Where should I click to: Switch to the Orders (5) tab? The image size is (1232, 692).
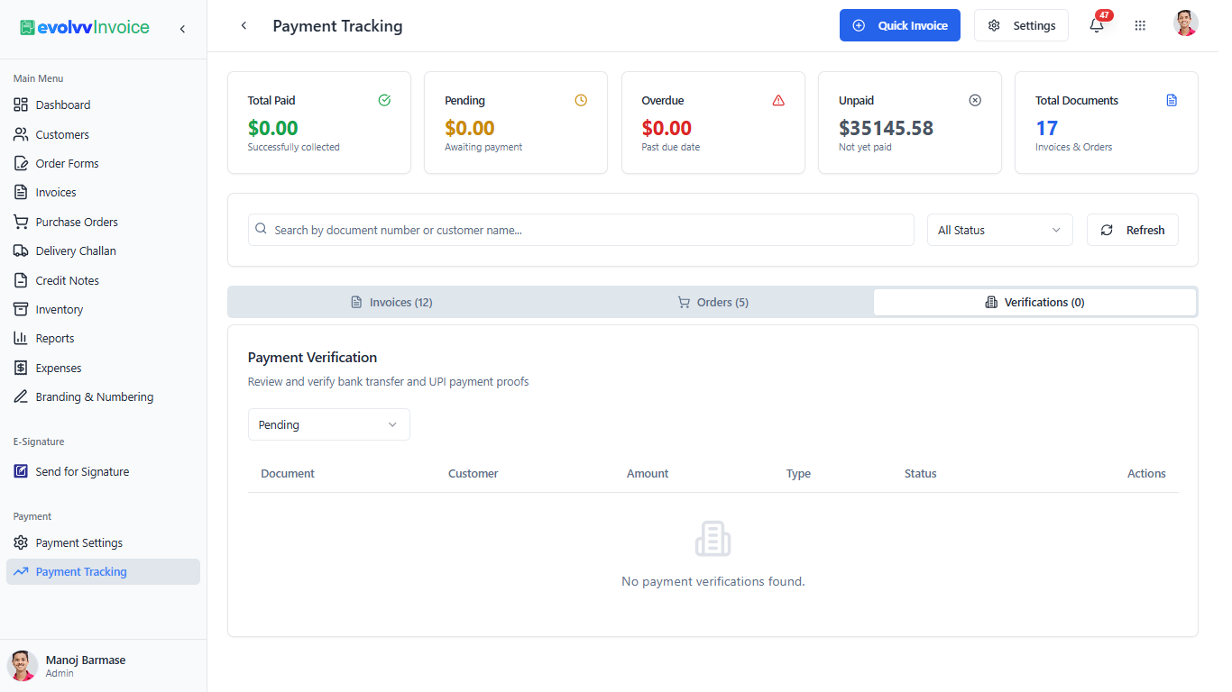click(x=713, y=302)
